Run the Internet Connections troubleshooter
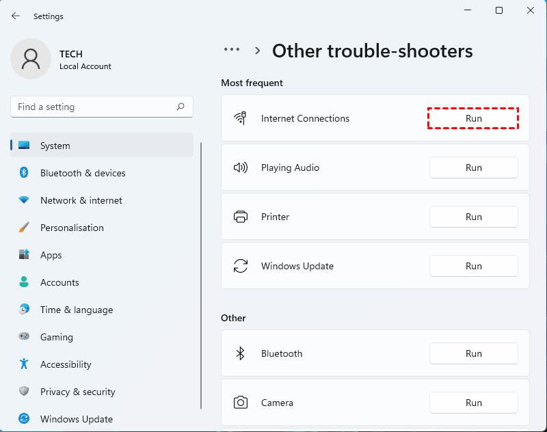 473,118
